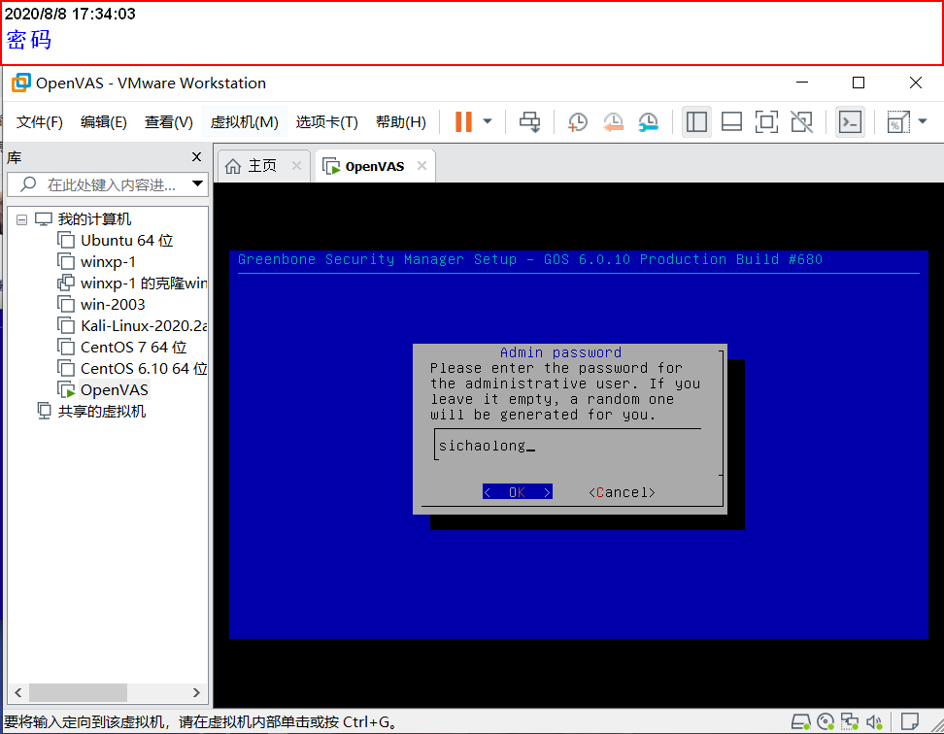Click the message log status icon

[910, 720]
